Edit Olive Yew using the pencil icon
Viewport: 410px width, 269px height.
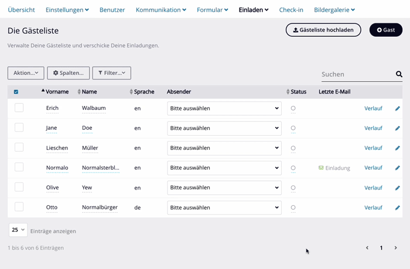[x=398, y=188]
